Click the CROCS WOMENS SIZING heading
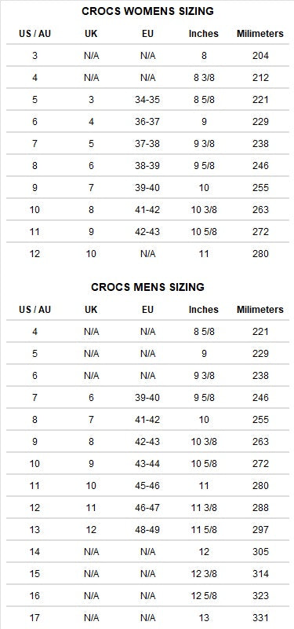The image size is (294, 629). coord(147,11)
